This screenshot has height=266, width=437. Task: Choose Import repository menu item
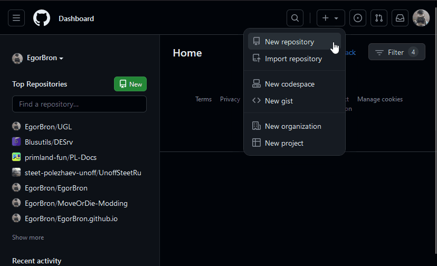(293, 59)
